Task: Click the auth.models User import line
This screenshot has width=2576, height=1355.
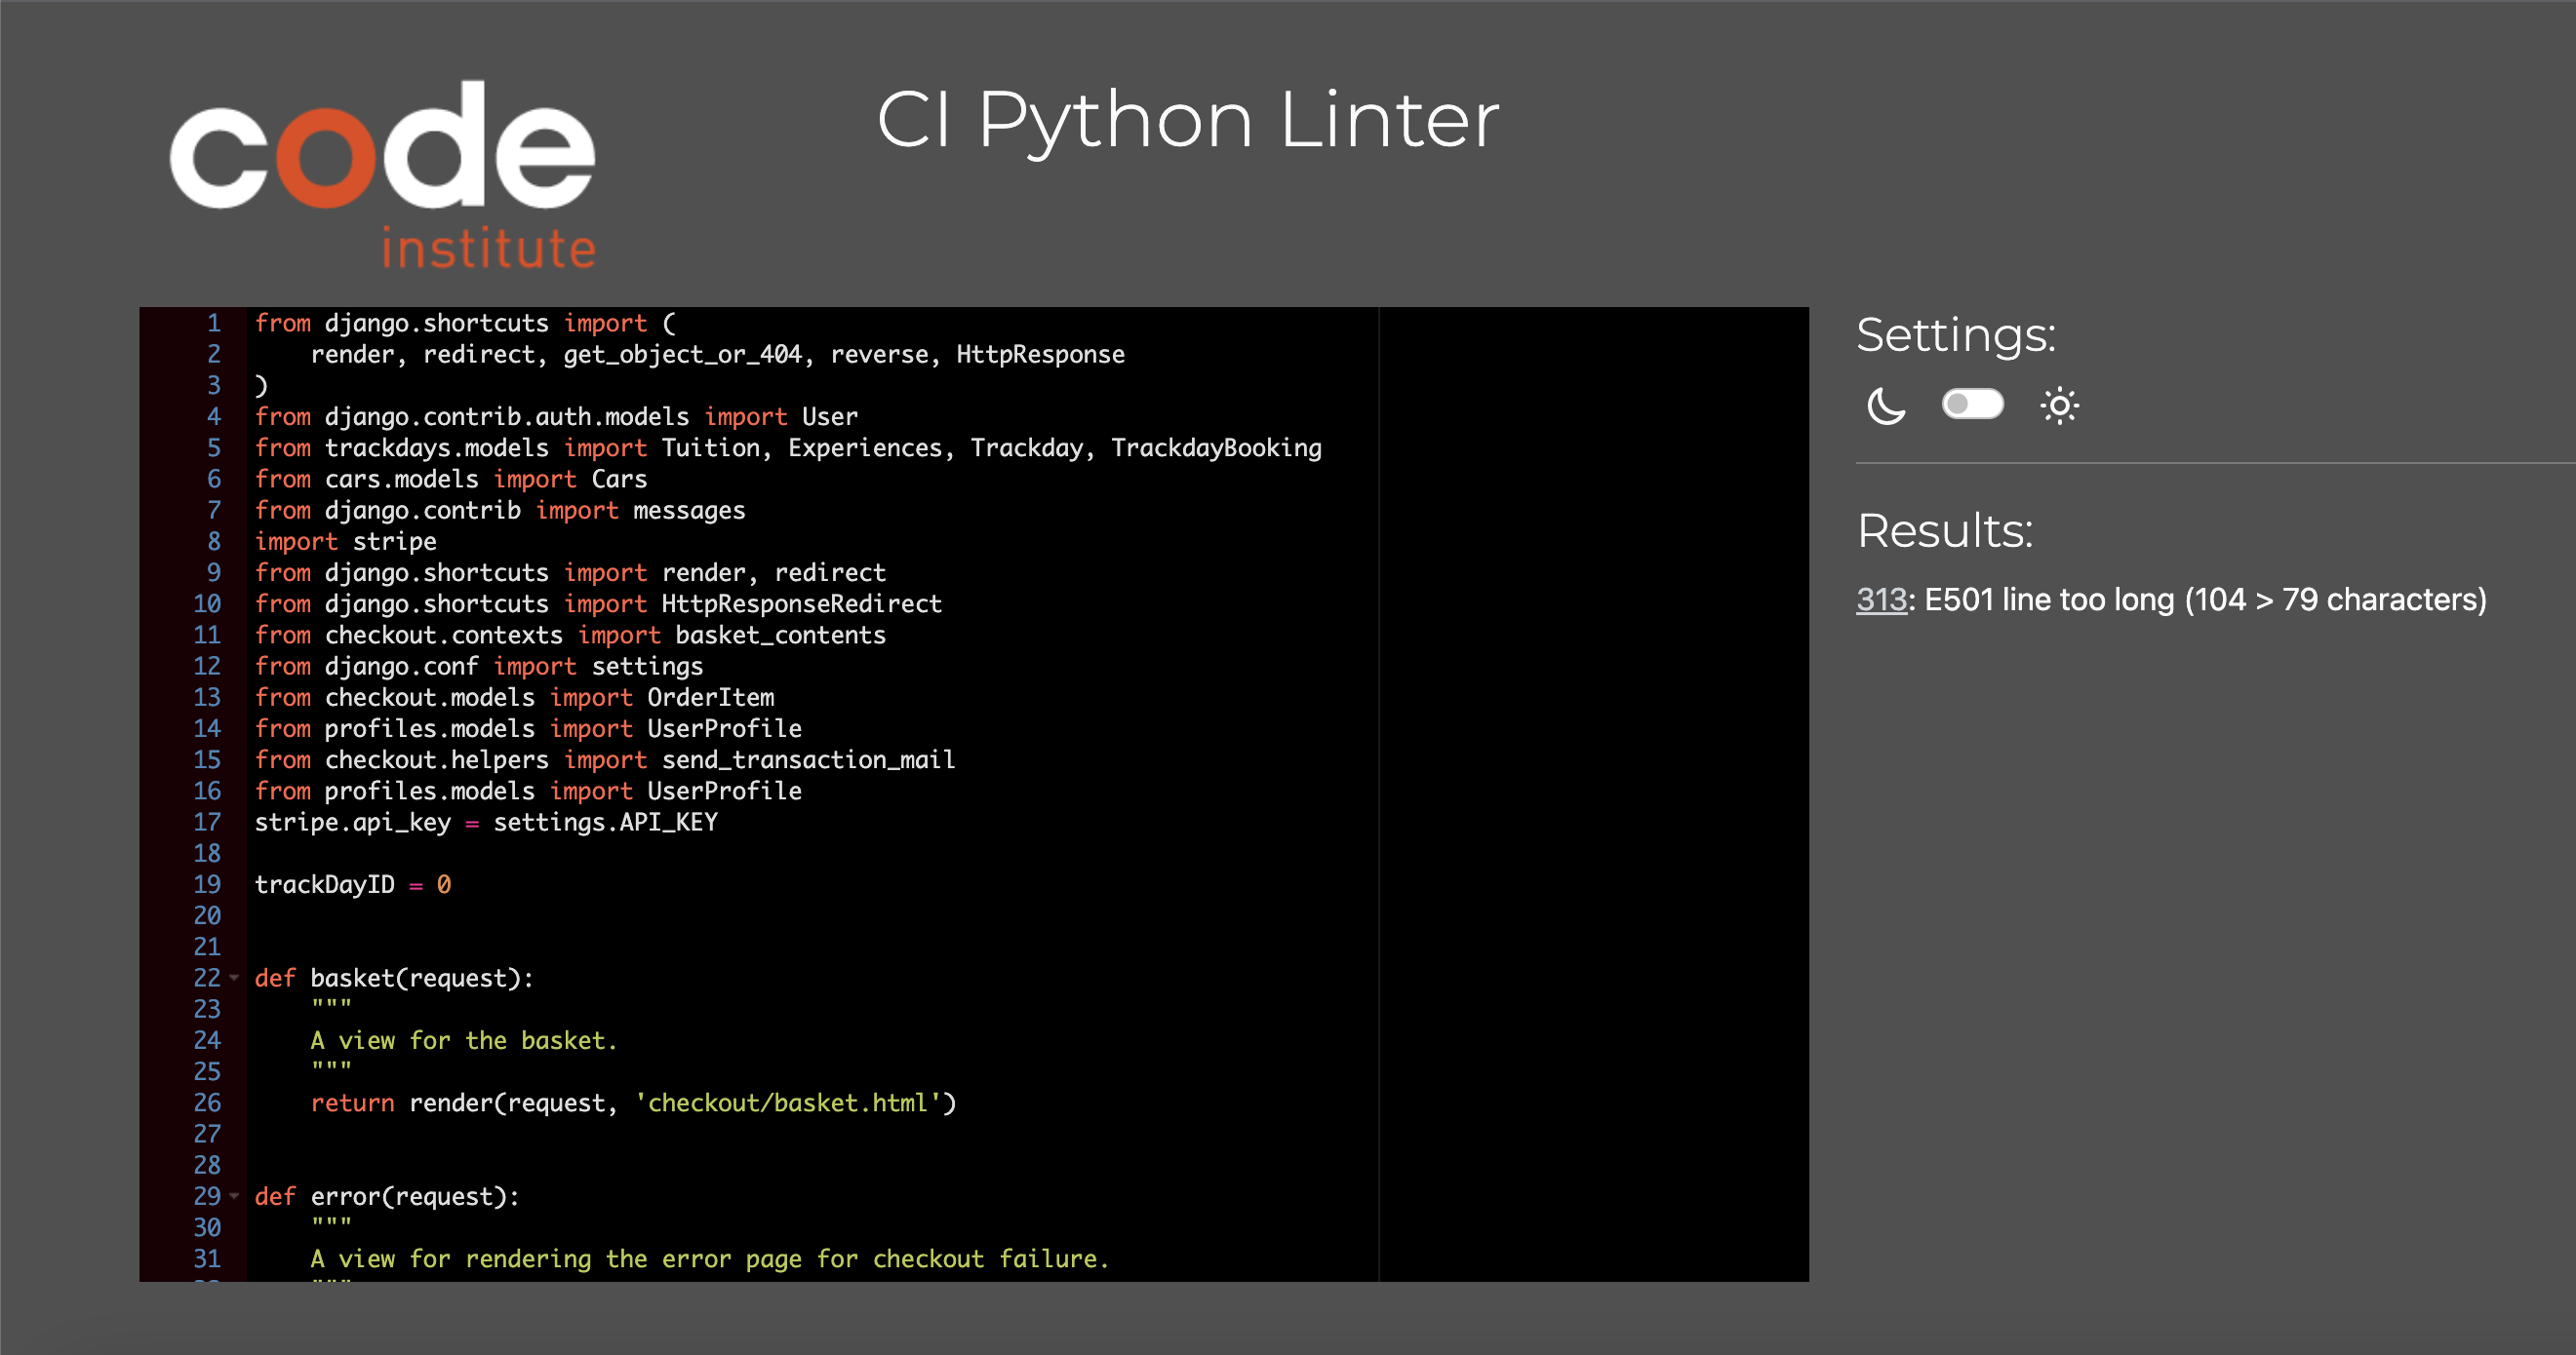Action: (x=556, y=416)
